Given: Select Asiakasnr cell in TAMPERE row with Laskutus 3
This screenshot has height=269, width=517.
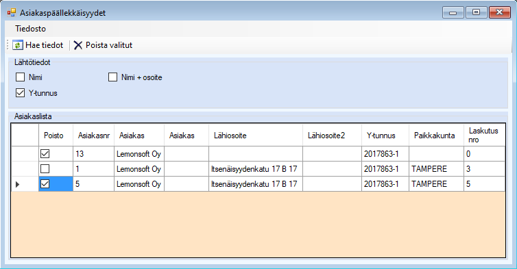Looking at the screenshot, I should [x=94, y=169].
